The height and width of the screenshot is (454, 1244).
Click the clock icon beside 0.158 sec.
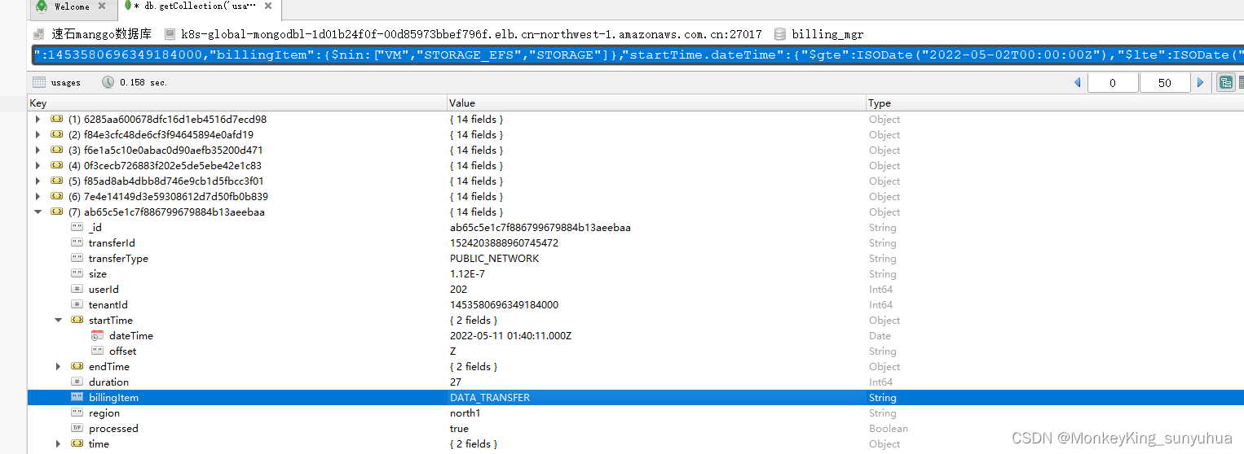[x=108, y=82]
